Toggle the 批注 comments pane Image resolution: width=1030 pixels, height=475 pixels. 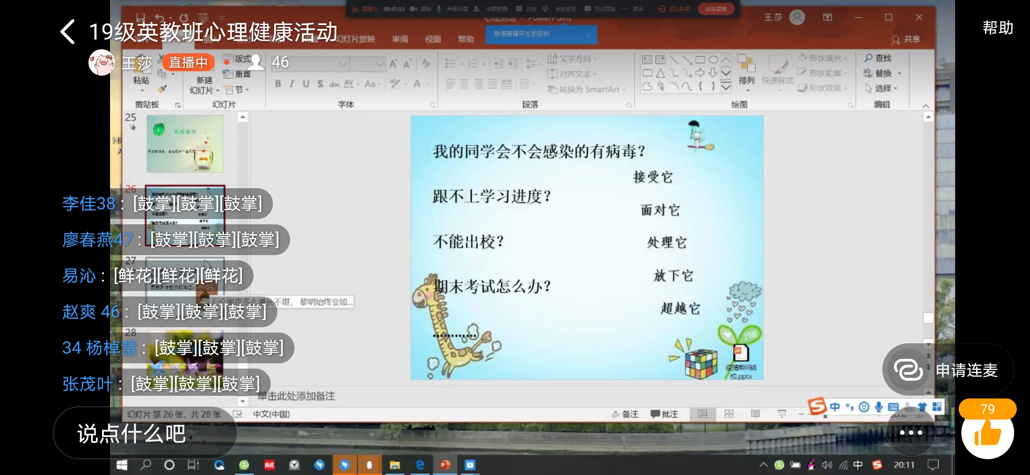pyautogui.click(x=664, y=414)
